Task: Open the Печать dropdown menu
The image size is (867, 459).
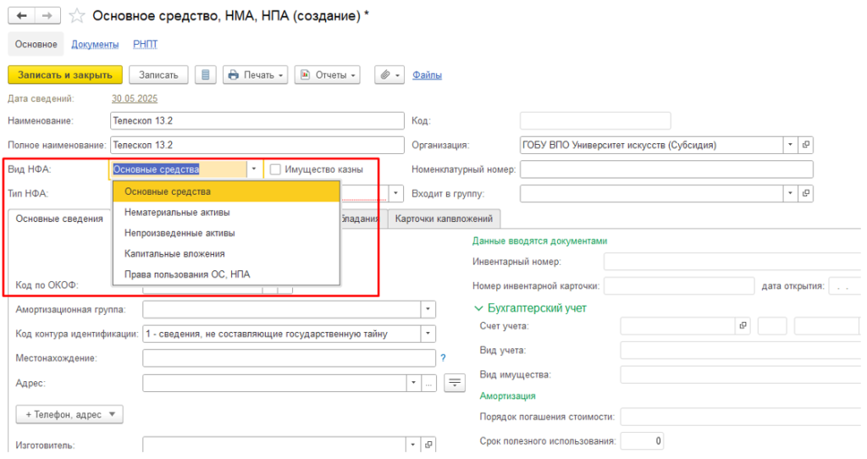Action: [256, 75]
